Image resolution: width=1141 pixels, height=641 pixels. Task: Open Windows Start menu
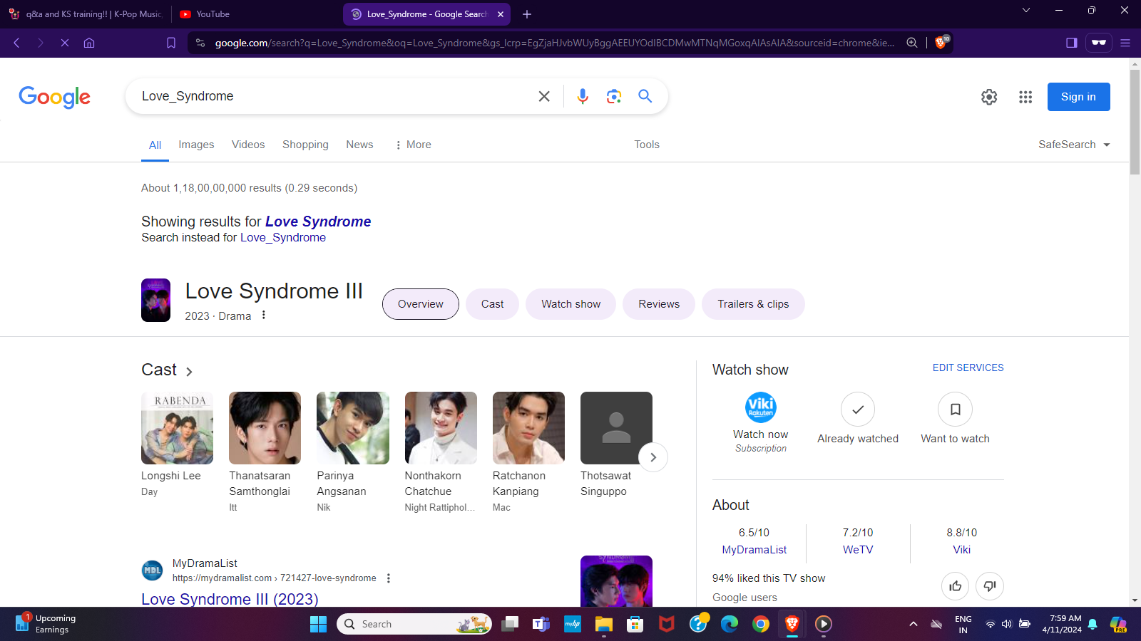(x=318, y=624)
